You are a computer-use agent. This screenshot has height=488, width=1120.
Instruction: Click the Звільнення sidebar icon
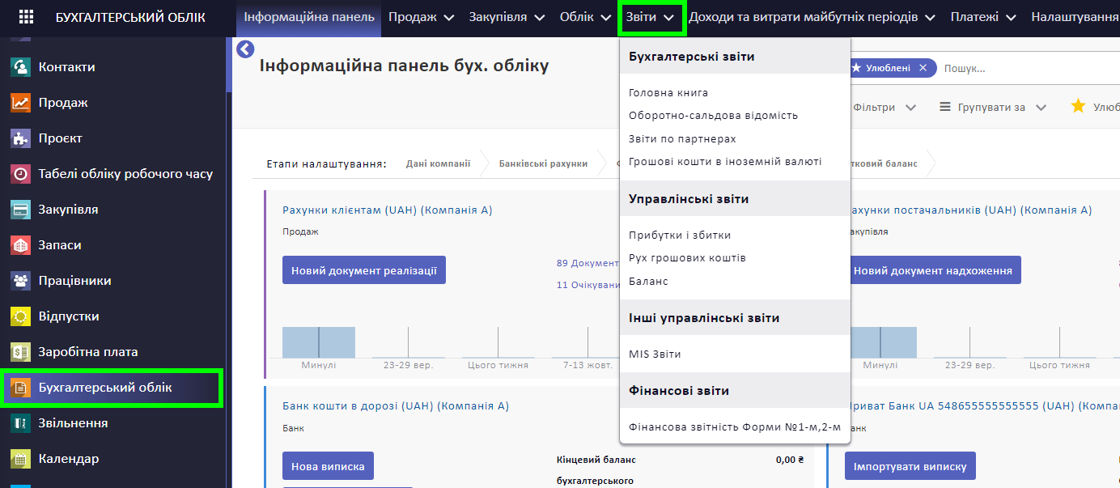tap(21, 423)
